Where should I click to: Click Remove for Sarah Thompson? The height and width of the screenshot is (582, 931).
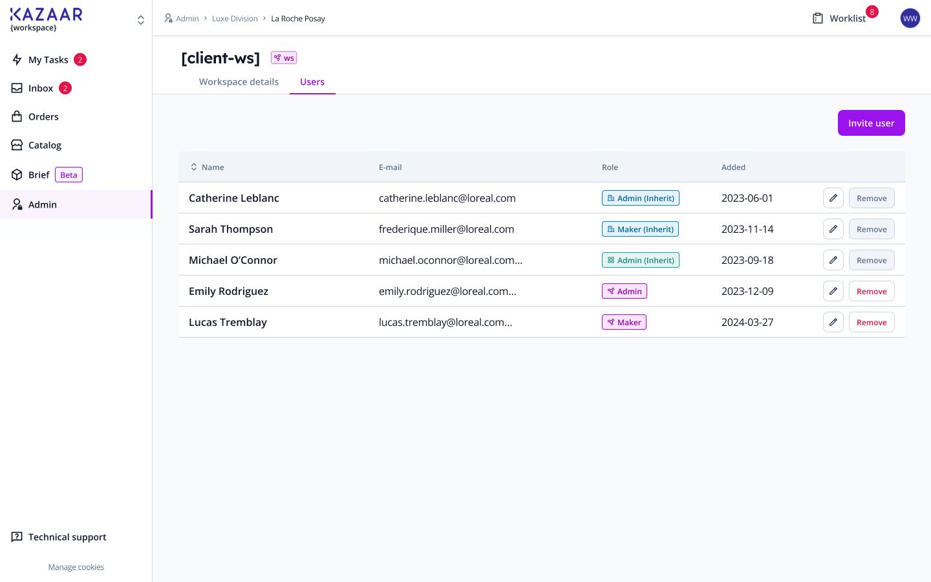872,229
